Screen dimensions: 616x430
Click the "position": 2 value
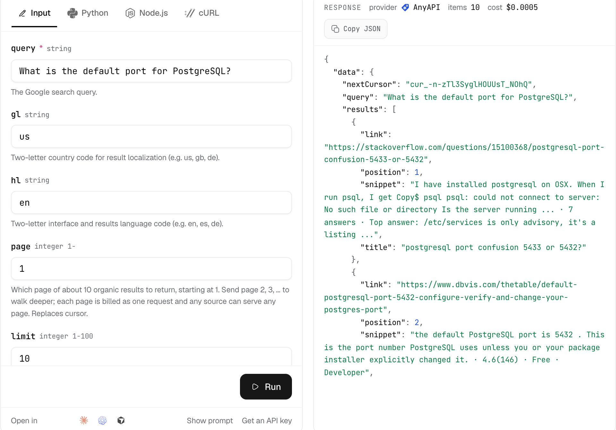417,322
